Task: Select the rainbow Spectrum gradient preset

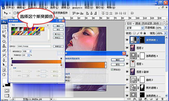Action: coord(30,33)
